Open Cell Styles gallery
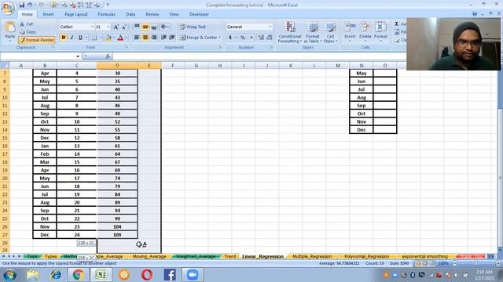 [x=330, y=32]
